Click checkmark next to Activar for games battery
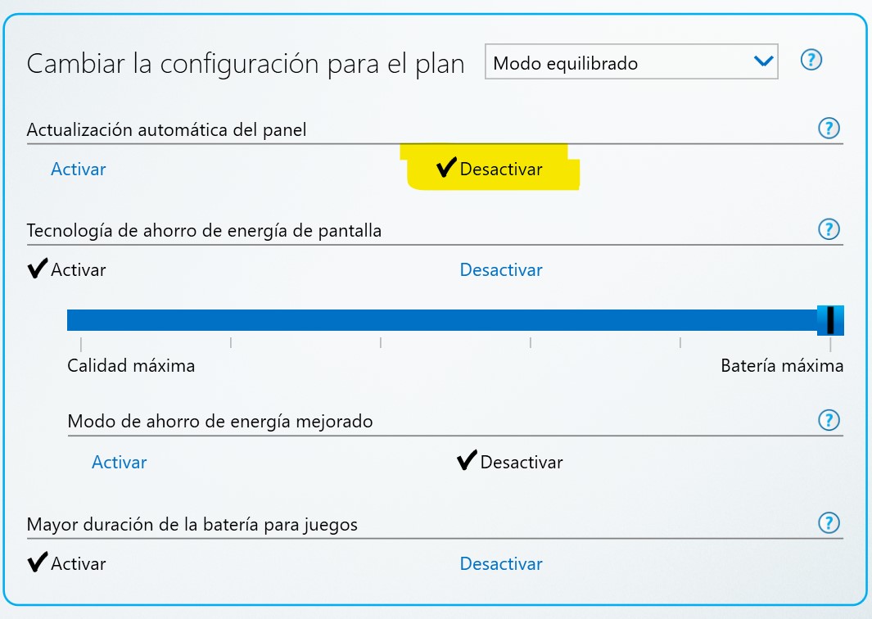 coord(38,562)
